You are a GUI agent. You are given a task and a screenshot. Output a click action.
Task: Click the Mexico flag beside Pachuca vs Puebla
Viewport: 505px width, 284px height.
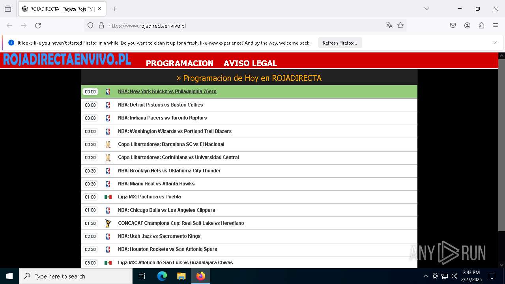tap(108, 197)
